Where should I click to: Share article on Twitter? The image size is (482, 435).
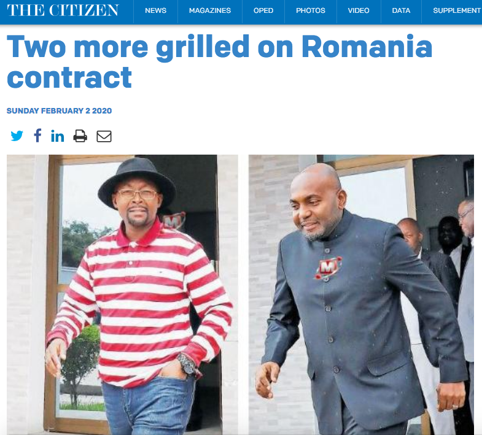(17, 136)
